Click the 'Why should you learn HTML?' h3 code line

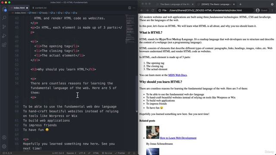click(x=63, y=69)
